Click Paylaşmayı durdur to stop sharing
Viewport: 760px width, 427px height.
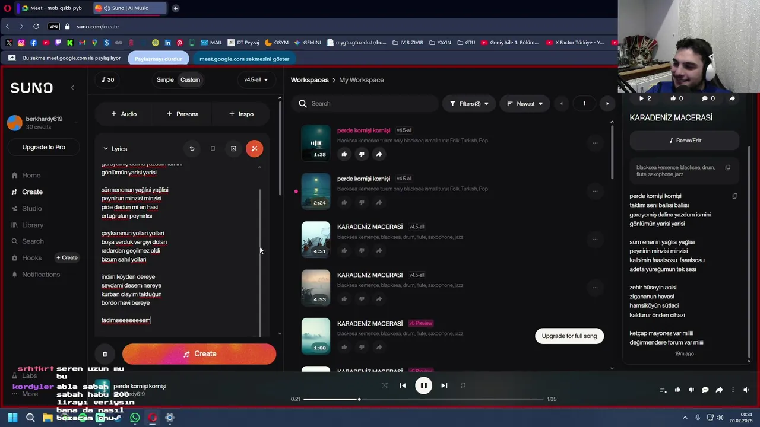point(159,59)
